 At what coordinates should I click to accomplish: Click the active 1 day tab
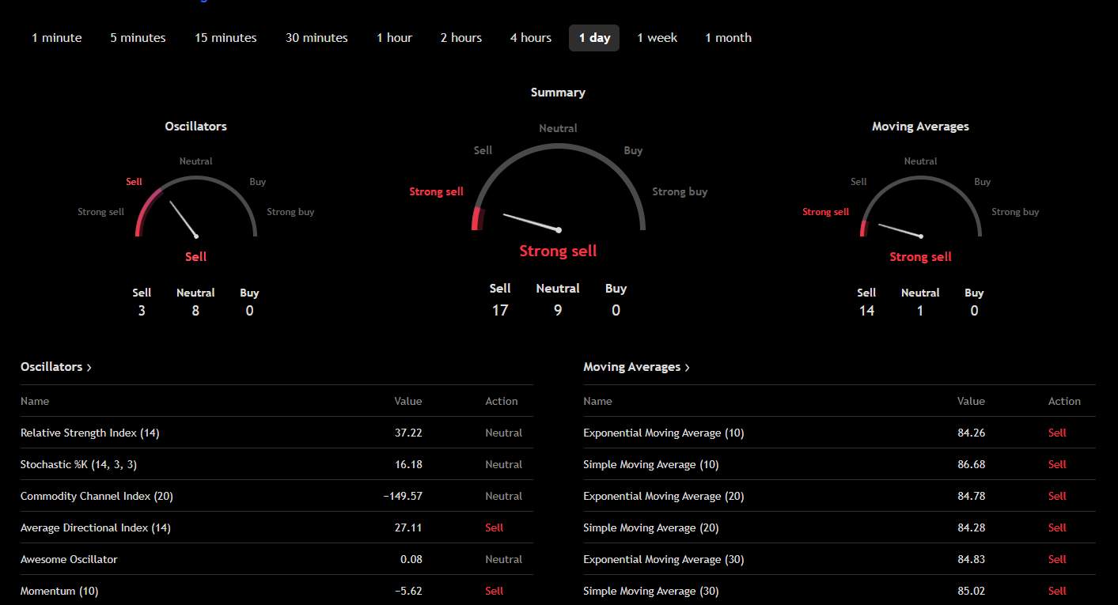pyautogui.click(x=594, y=38)
